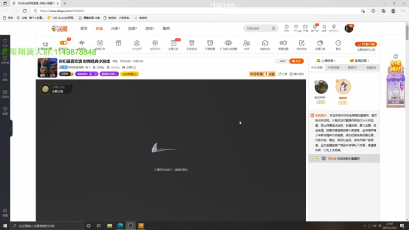Viewport: 409px width, 230px height.
Task: Click 发布动态 edit pencil icon
Action: tap(302, 43)
